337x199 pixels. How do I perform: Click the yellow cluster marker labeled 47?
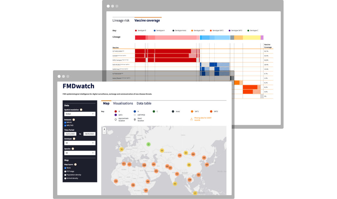coord(195,193)
